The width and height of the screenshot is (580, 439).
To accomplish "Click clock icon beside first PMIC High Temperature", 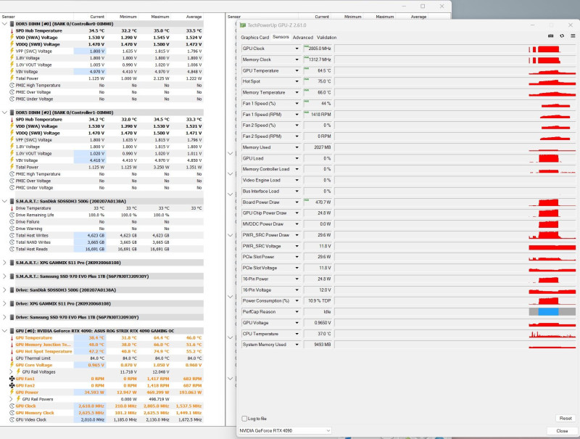I will (12, 85).
